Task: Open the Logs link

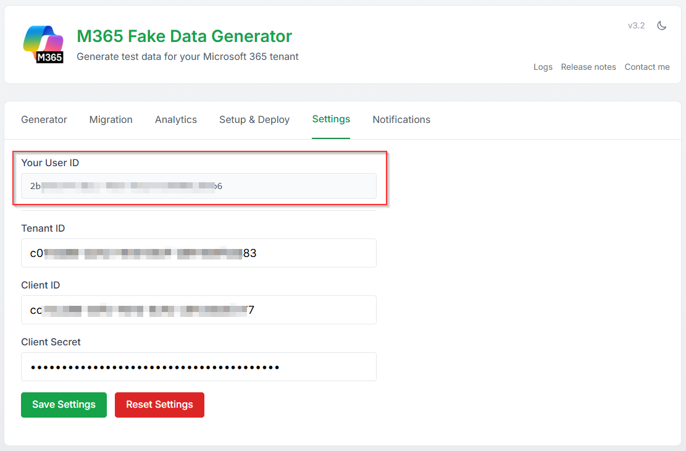Action: pos(543,67)
